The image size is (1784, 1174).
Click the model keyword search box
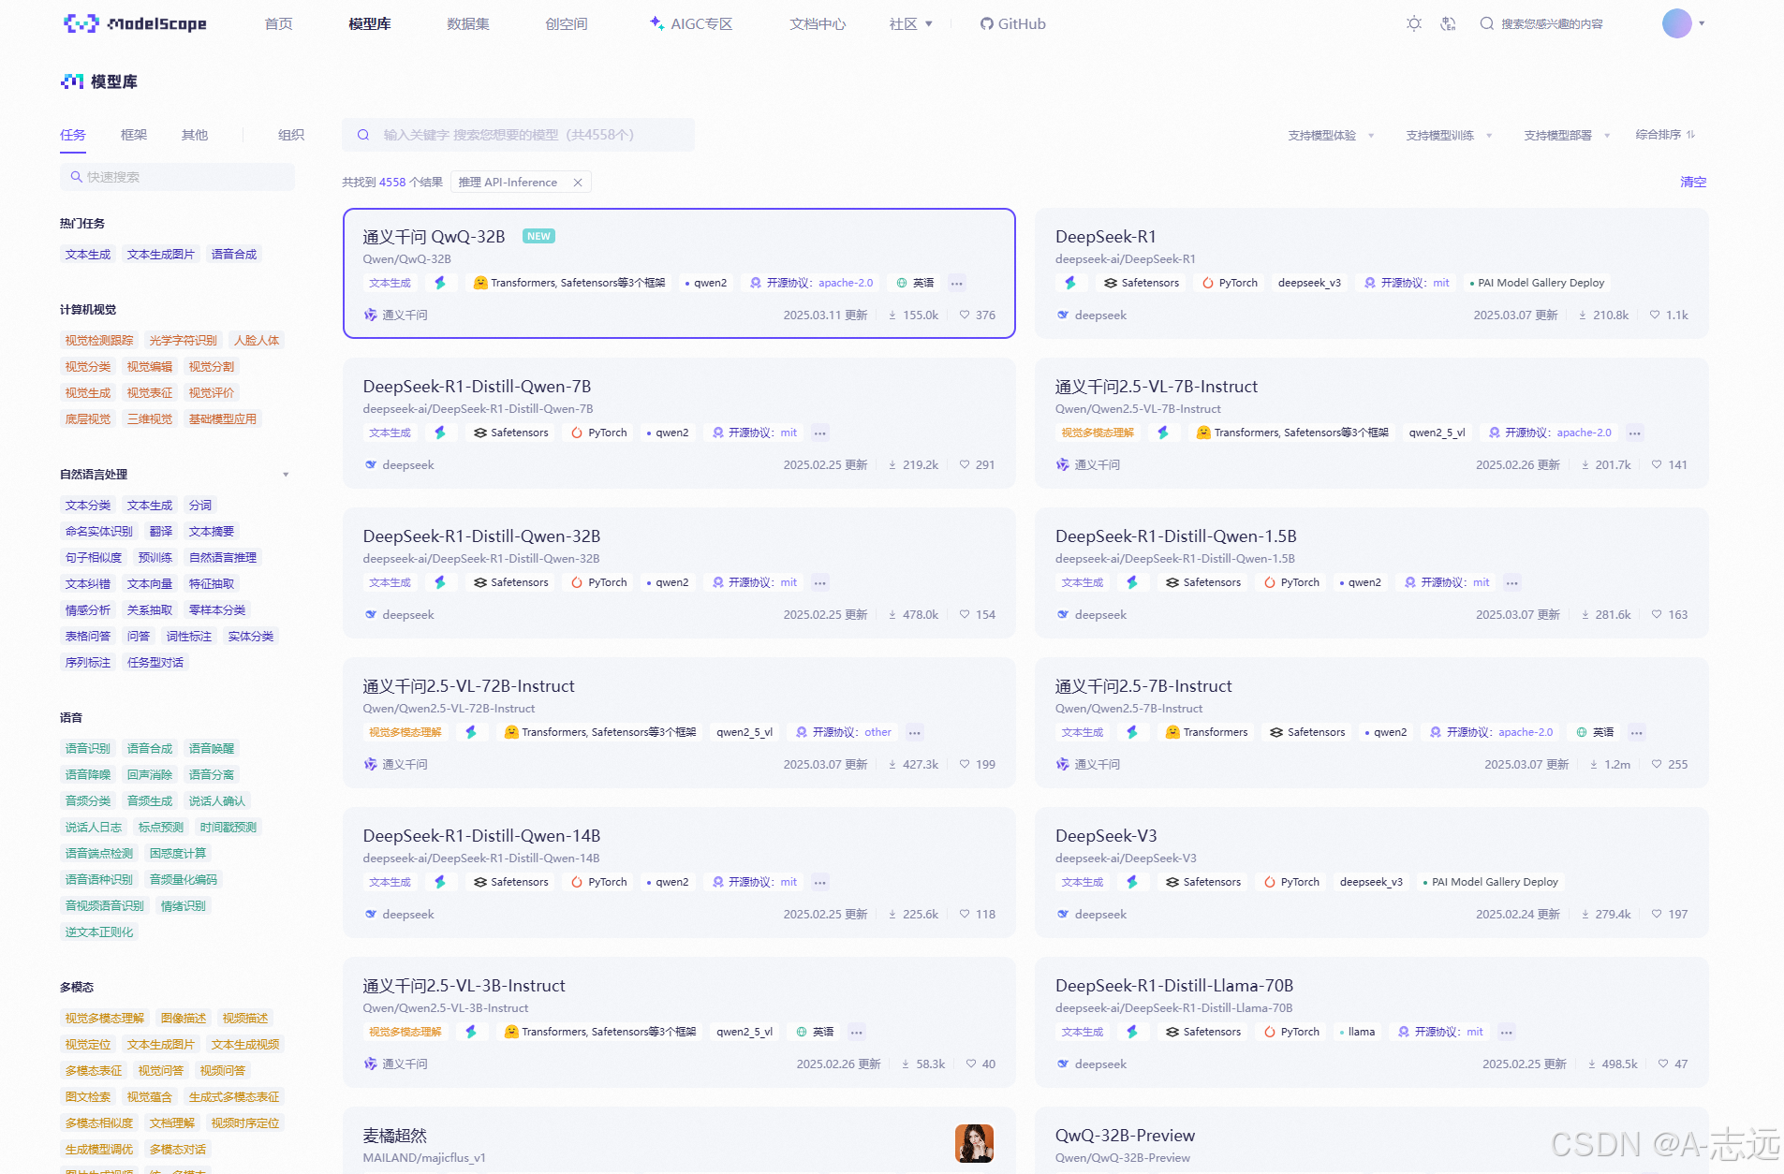coord(518,135)
